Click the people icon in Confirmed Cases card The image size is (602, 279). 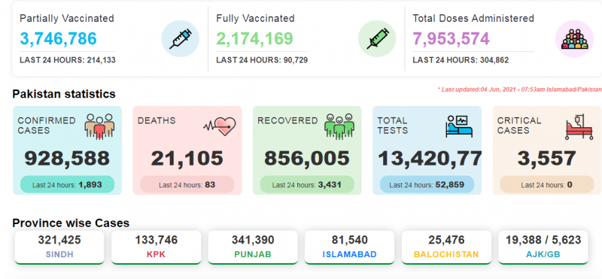(99, 126)
